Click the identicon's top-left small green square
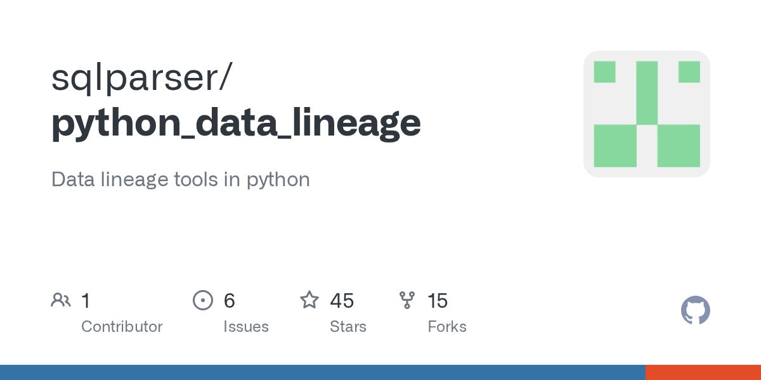This screenshot has width=761, height=380. 604,72
